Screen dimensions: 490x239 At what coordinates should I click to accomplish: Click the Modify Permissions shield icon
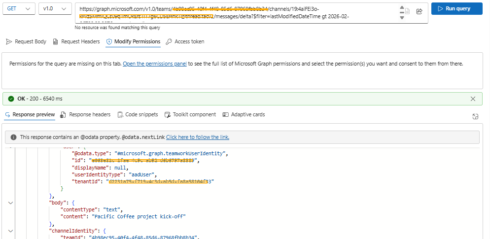pyautogui.click(x=109, y=41)
